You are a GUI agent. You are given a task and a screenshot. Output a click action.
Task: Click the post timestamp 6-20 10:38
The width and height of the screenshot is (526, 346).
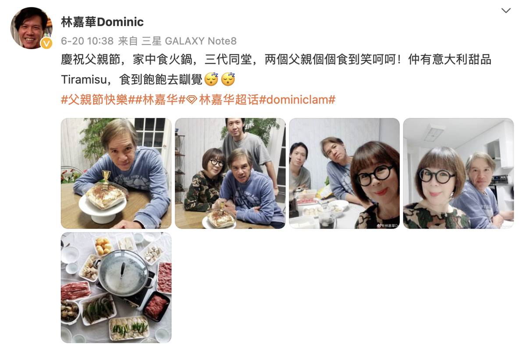tap(87, 41)
